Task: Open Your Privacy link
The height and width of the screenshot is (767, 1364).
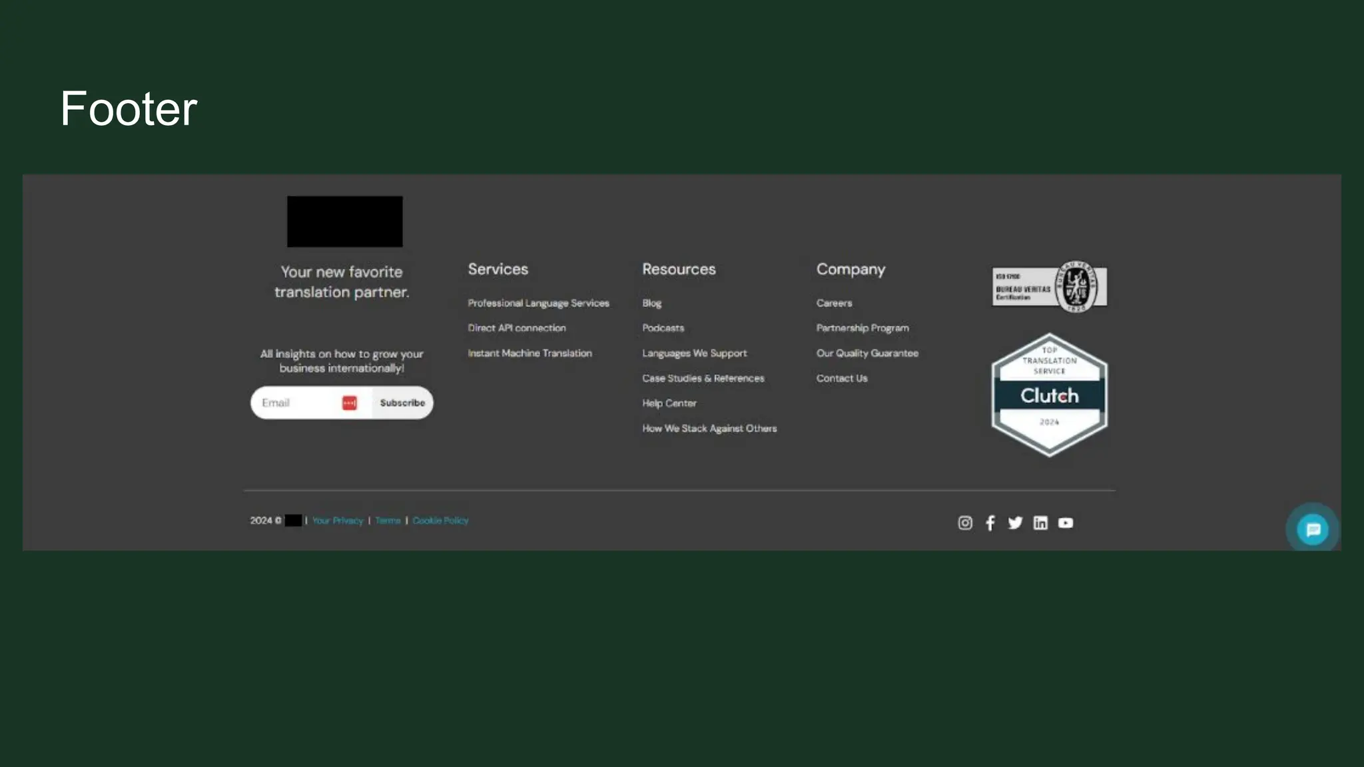Action: [x=338, y=521]
